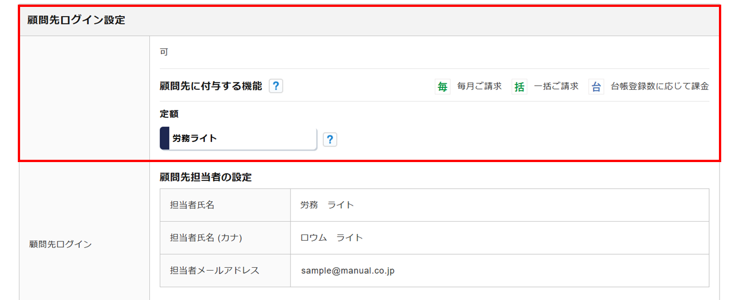Click the 定額 category label

[x=169, y=114]
